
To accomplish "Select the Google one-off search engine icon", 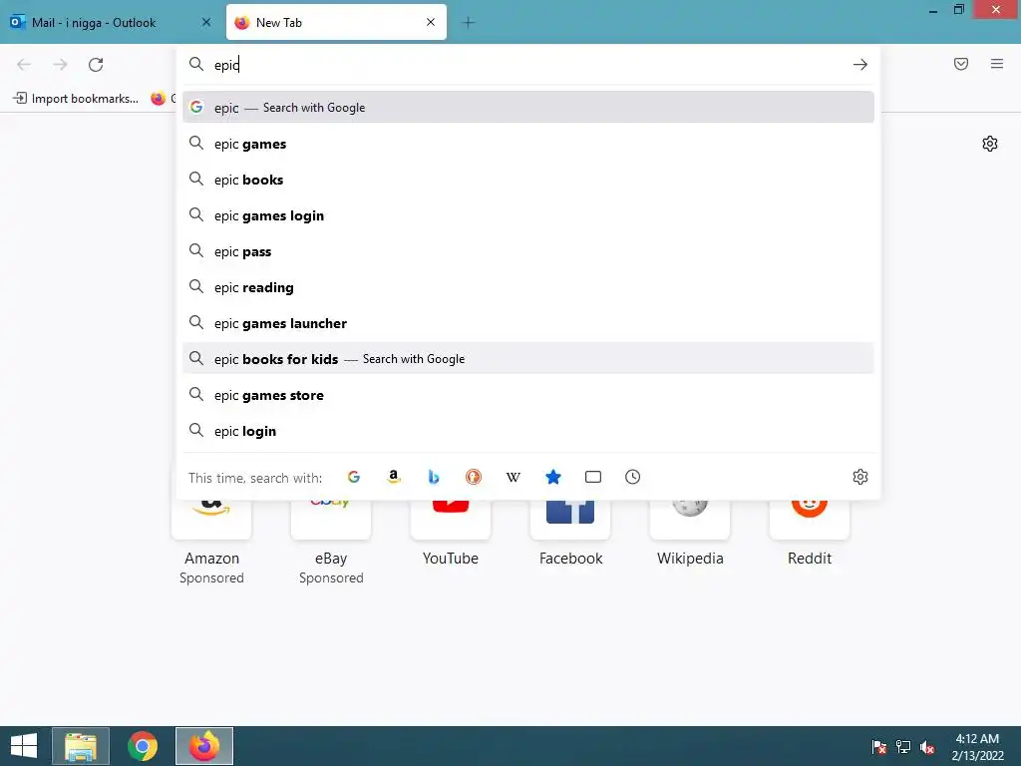I will (x=354, y=477).
